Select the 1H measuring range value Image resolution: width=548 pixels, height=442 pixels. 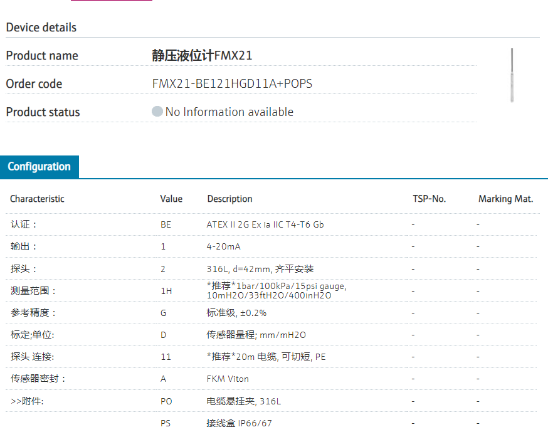[x=166, y=291]
